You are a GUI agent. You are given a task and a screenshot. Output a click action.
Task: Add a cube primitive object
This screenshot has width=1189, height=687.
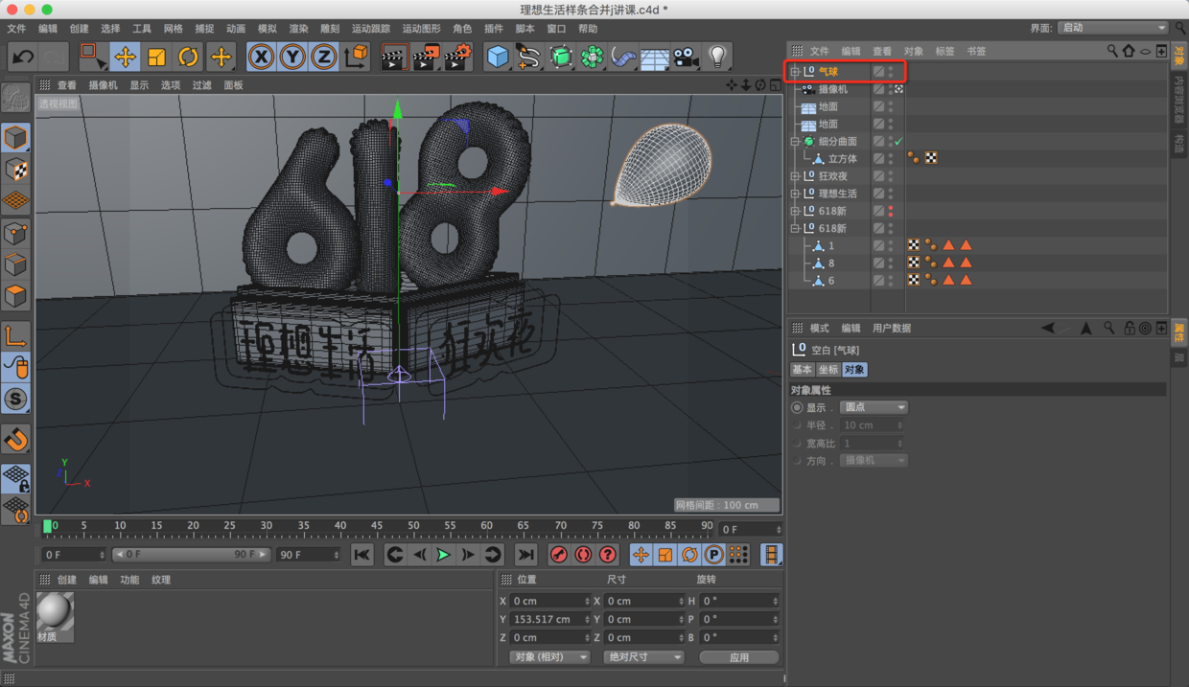pos(497,57)
